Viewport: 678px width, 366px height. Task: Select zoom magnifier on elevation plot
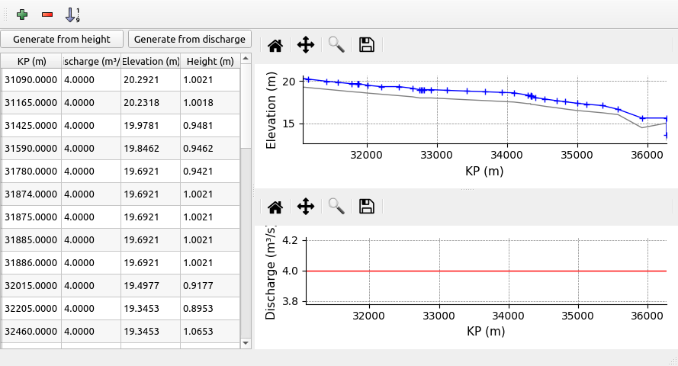(x=336, y=45)
